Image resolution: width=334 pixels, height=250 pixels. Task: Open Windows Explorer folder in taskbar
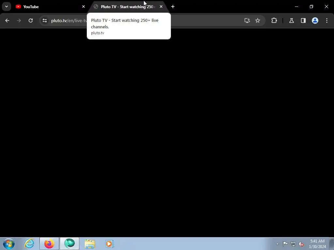90,244
